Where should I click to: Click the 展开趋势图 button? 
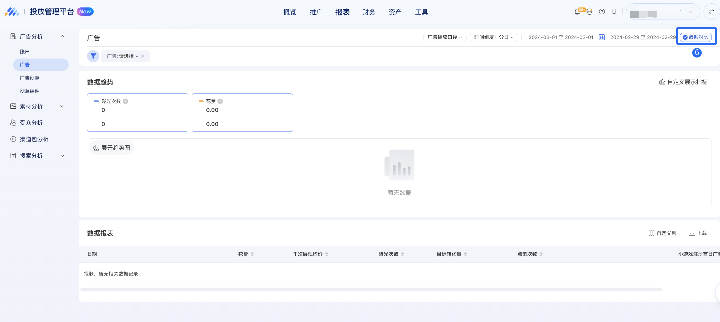(x=112, y=147)
